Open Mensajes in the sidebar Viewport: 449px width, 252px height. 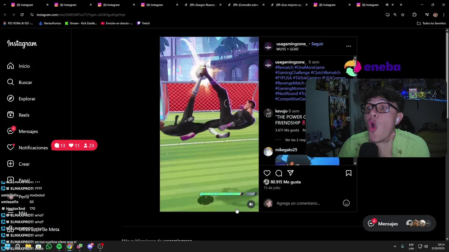(23, 131)
